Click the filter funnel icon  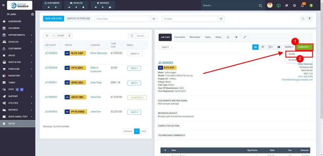[x=310, y=19]
